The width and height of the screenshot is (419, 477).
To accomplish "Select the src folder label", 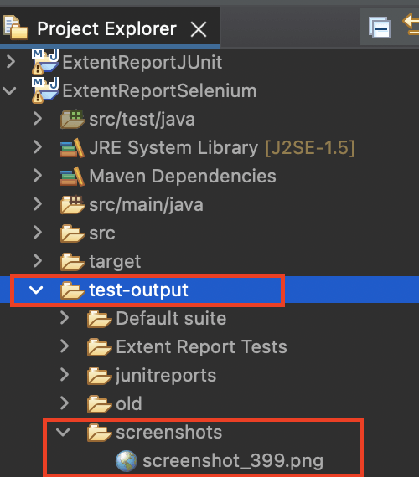I will tap(102, 233).
